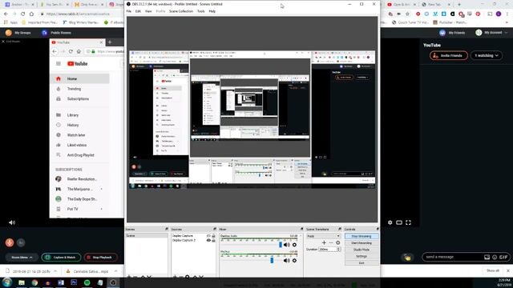This screenshot has width=513, height=288.
Task: Lock the Display Capture source
Action: point(214,236)
